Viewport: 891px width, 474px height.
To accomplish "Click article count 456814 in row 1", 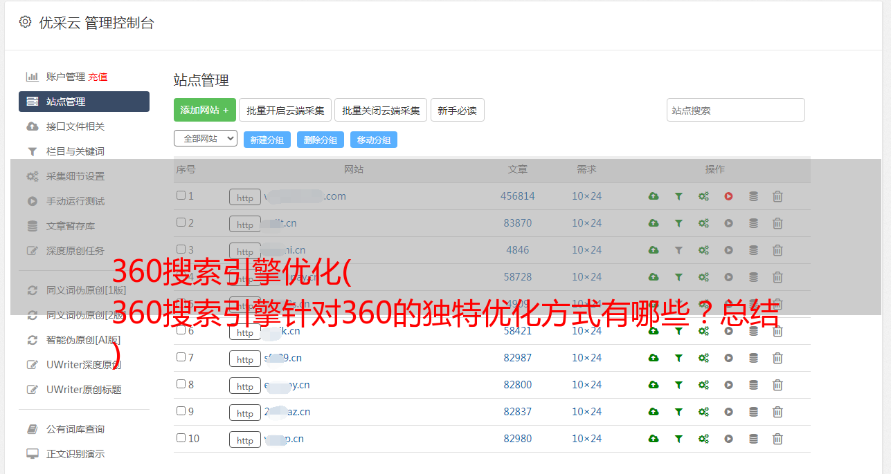I will click(518, 196).
